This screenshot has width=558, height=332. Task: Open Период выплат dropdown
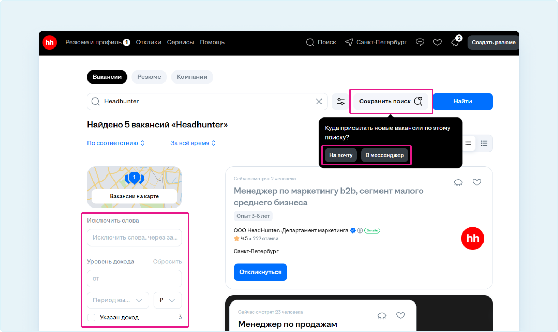click(x=118, y=300)
